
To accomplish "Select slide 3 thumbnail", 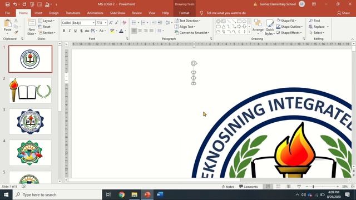I will [30, 121].
